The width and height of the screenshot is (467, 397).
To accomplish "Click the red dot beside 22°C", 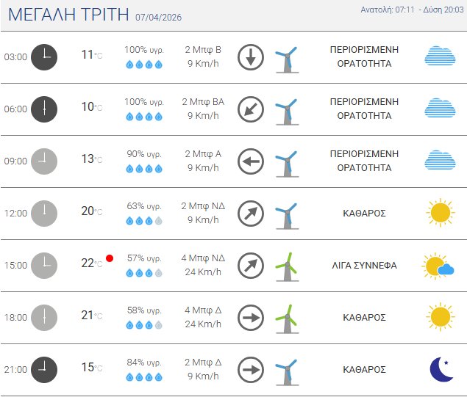I will [110, 258].
